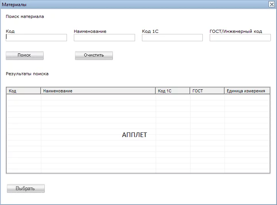The height and width of the screenshot is (205, 277).
Task: Select the first row cell under Наименование column
Action: (x=98, y=97)
